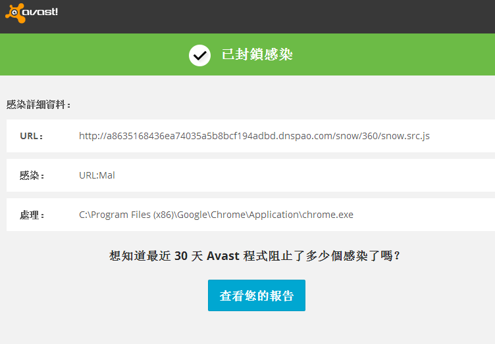
Task: Open the 查看您的報告 report button
Action: (256, 295)
